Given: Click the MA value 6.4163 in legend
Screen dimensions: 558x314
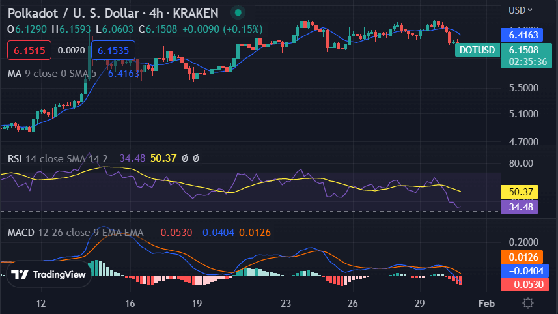Looking at the screenshot, I should click(x=124, y=74).
